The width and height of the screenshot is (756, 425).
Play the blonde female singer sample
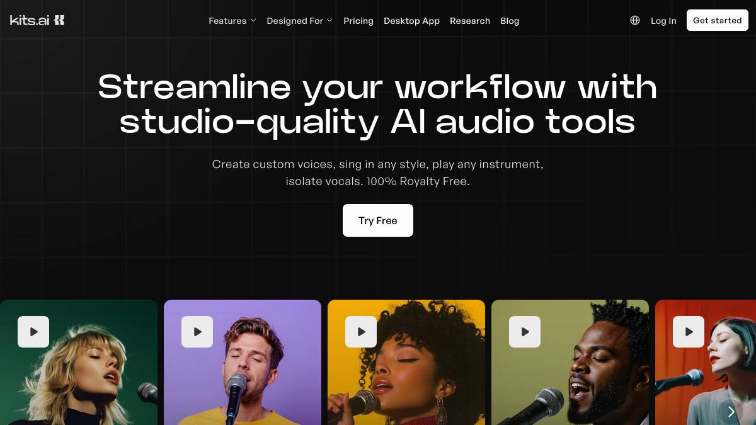click(33, 332)
